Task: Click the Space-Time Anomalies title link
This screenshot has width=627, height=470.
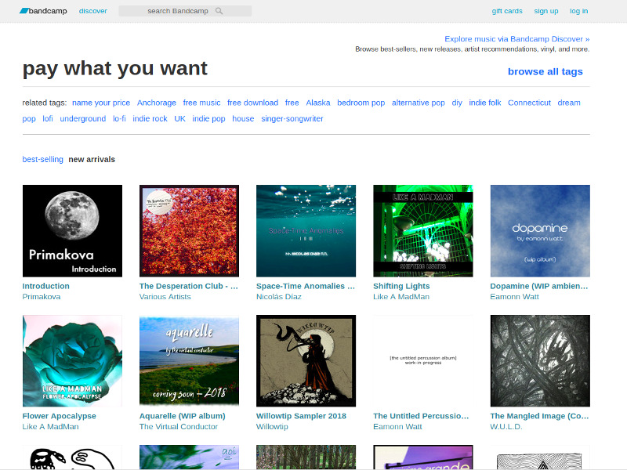Action: pyautogui.click(x=306, y=286)
